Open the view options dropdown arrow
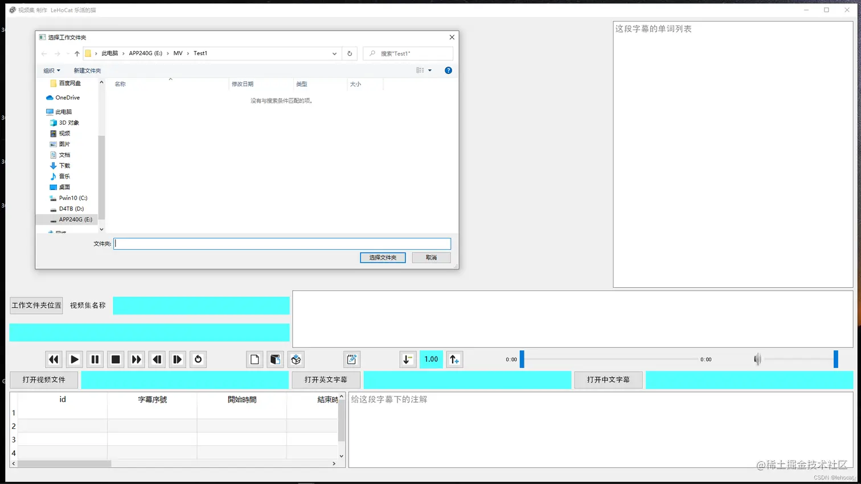The image size is (861, 484). (430, 71)
